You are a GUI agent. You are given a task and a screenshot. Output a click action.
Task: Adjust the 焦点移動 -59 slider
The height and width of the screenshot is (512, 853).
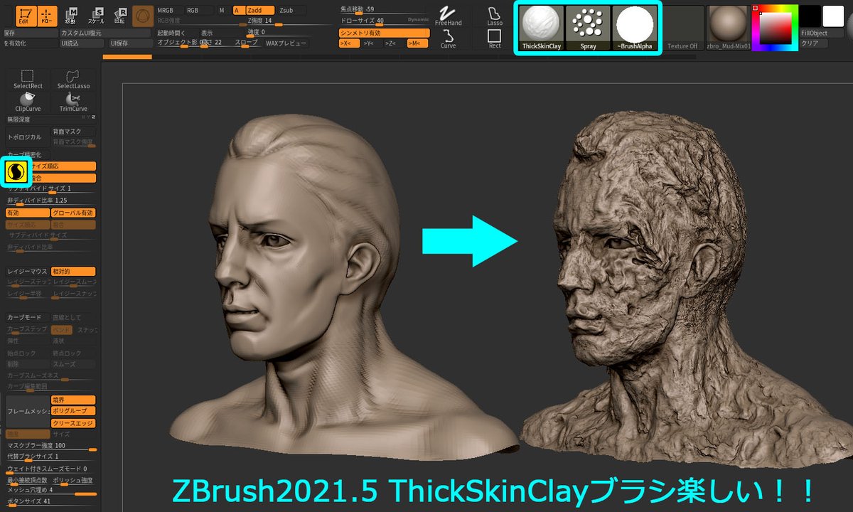click(x=384, y=9)
